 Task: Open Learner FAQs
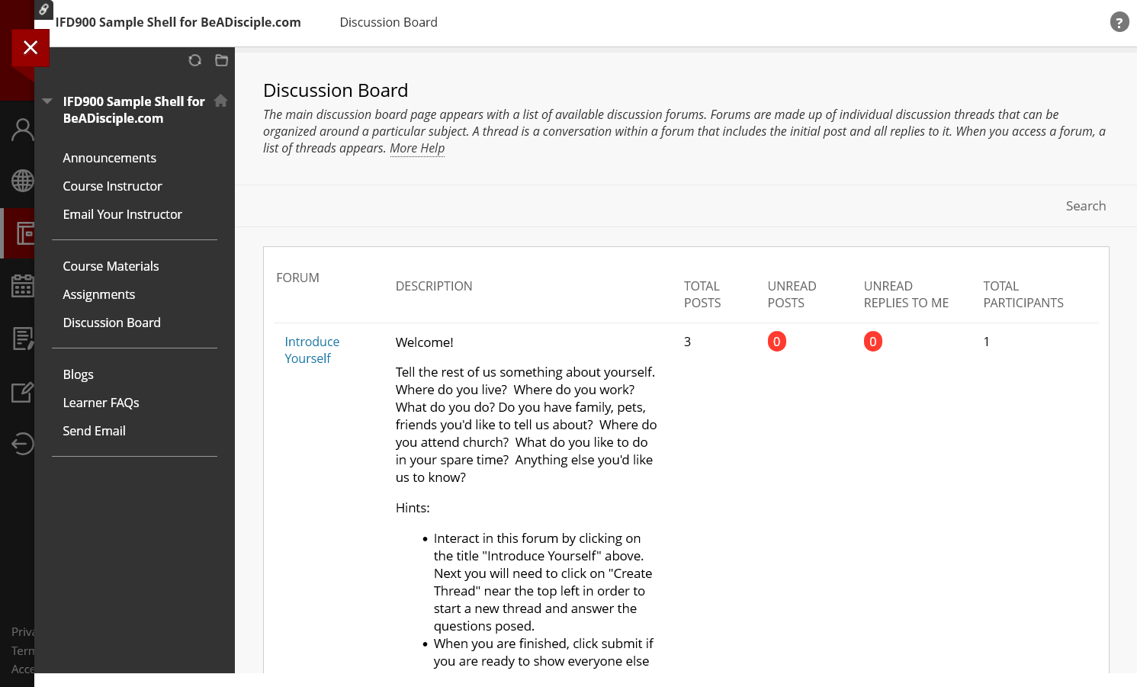[x=101, y=403]
